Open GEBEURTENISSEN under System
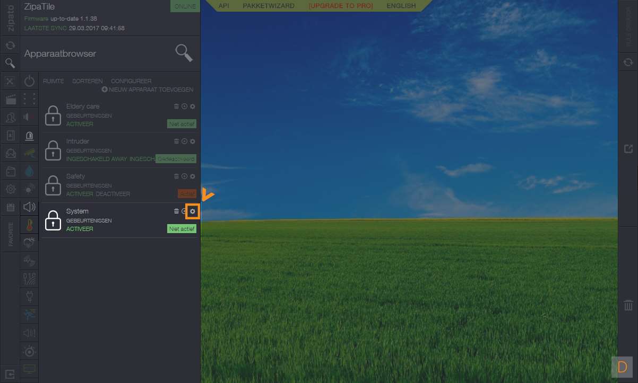638x383 pixels. (x=89, y=220)
